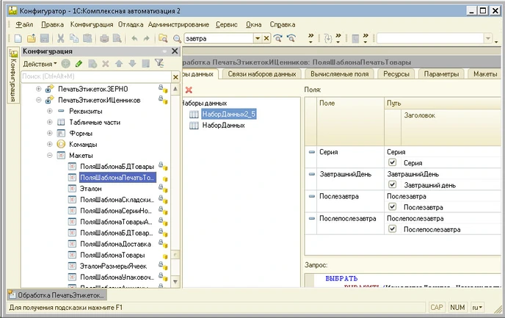Image resolution: width=505 pixels, height=318 pixels.
Task: Click the move down arrow in Конфигурация panel
Action: [132, 64]
